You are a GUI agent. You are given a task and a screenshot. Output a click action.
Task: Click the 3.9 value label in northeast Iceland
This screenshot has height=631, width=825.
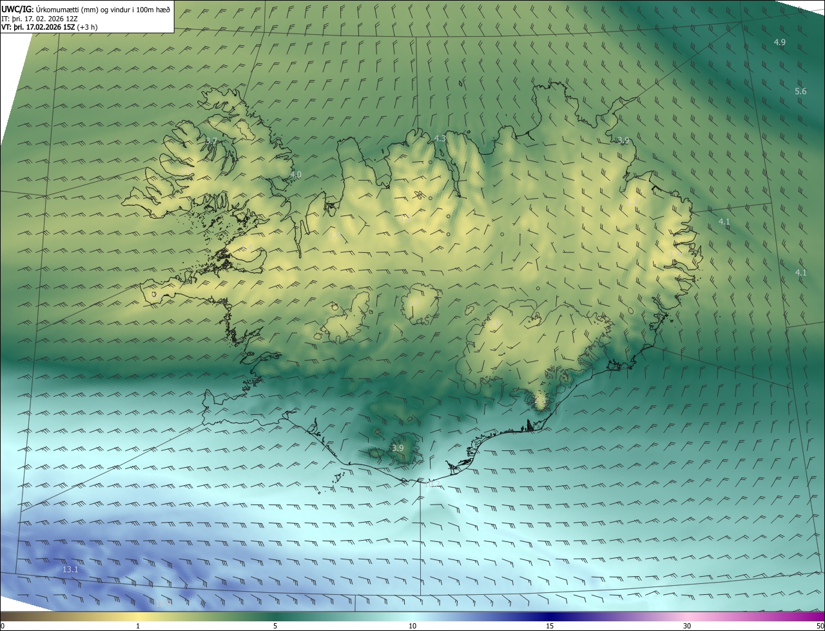coord(623,141)
